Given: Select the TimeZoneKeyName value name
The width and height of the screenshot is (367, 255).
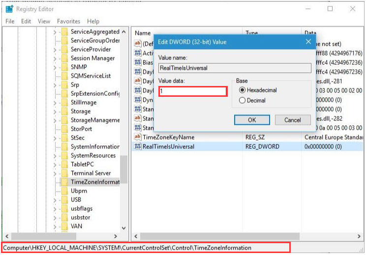Looking at the screenshot, I should (x=169, y=137).
